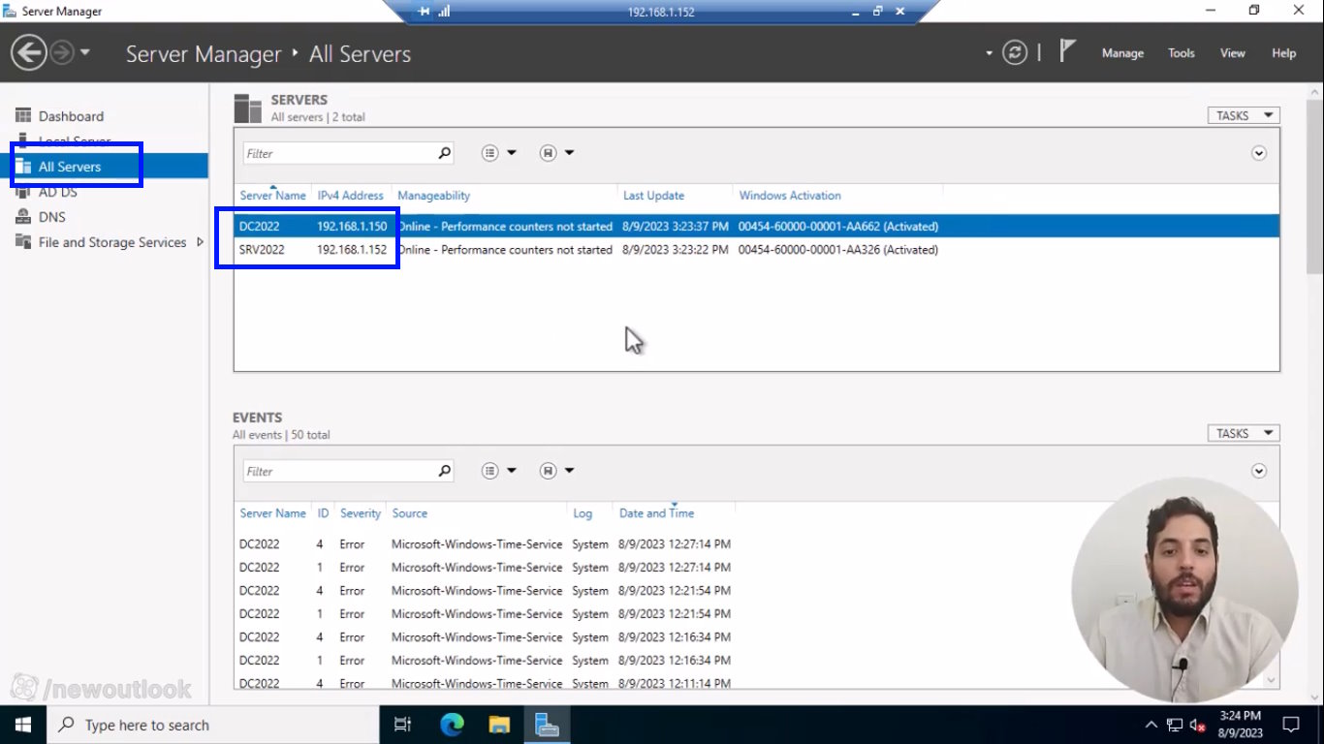Click the taskbar search box

[x=212, y=725]
